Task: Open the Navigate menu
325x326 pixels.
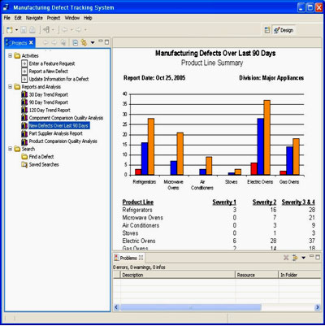Action: coord(34,18)
